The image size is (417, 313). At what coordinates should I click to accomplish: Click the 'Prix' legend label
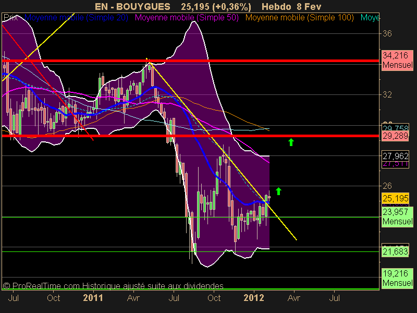click(x=10, y=18)
